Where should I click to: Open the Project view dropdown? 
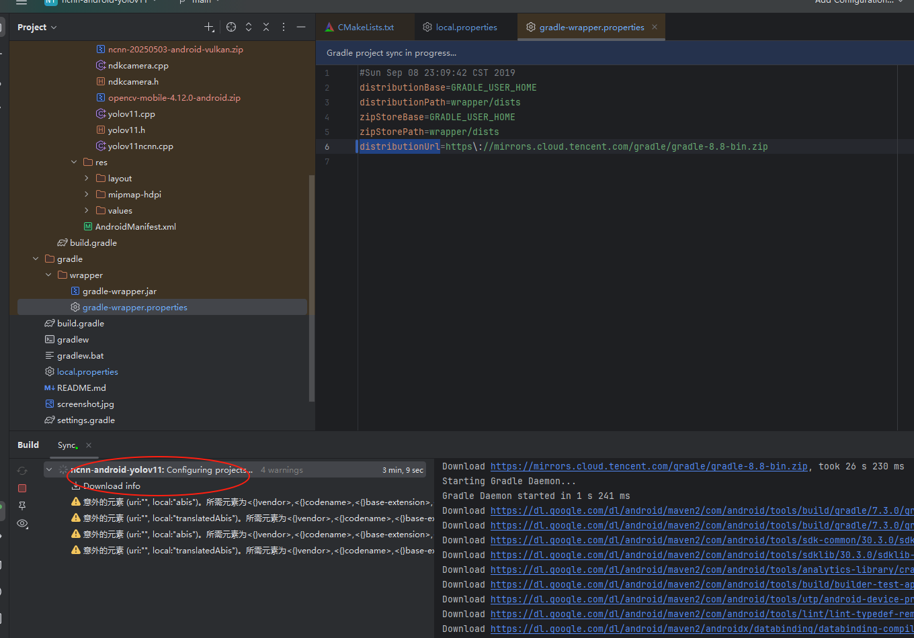(x=37, y=28)
